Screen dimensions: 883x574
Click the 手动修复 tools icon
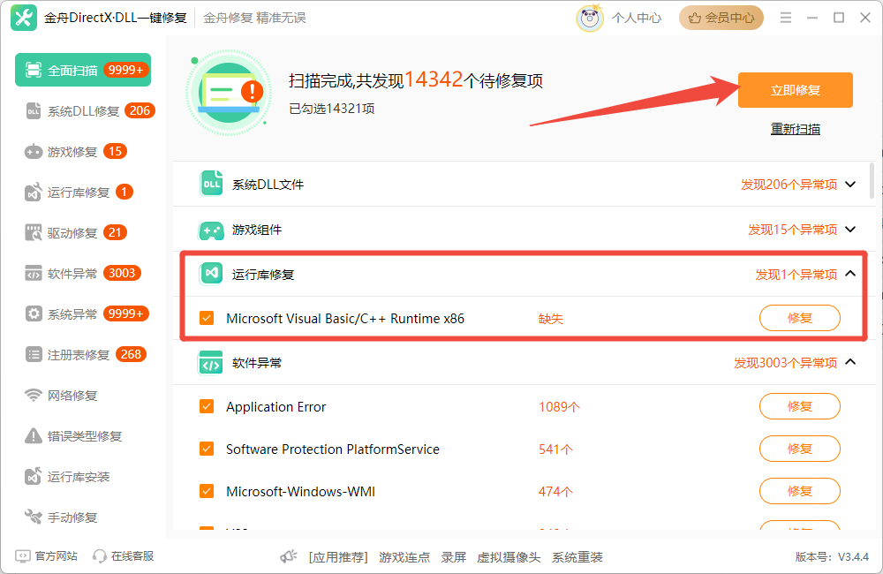34,517
